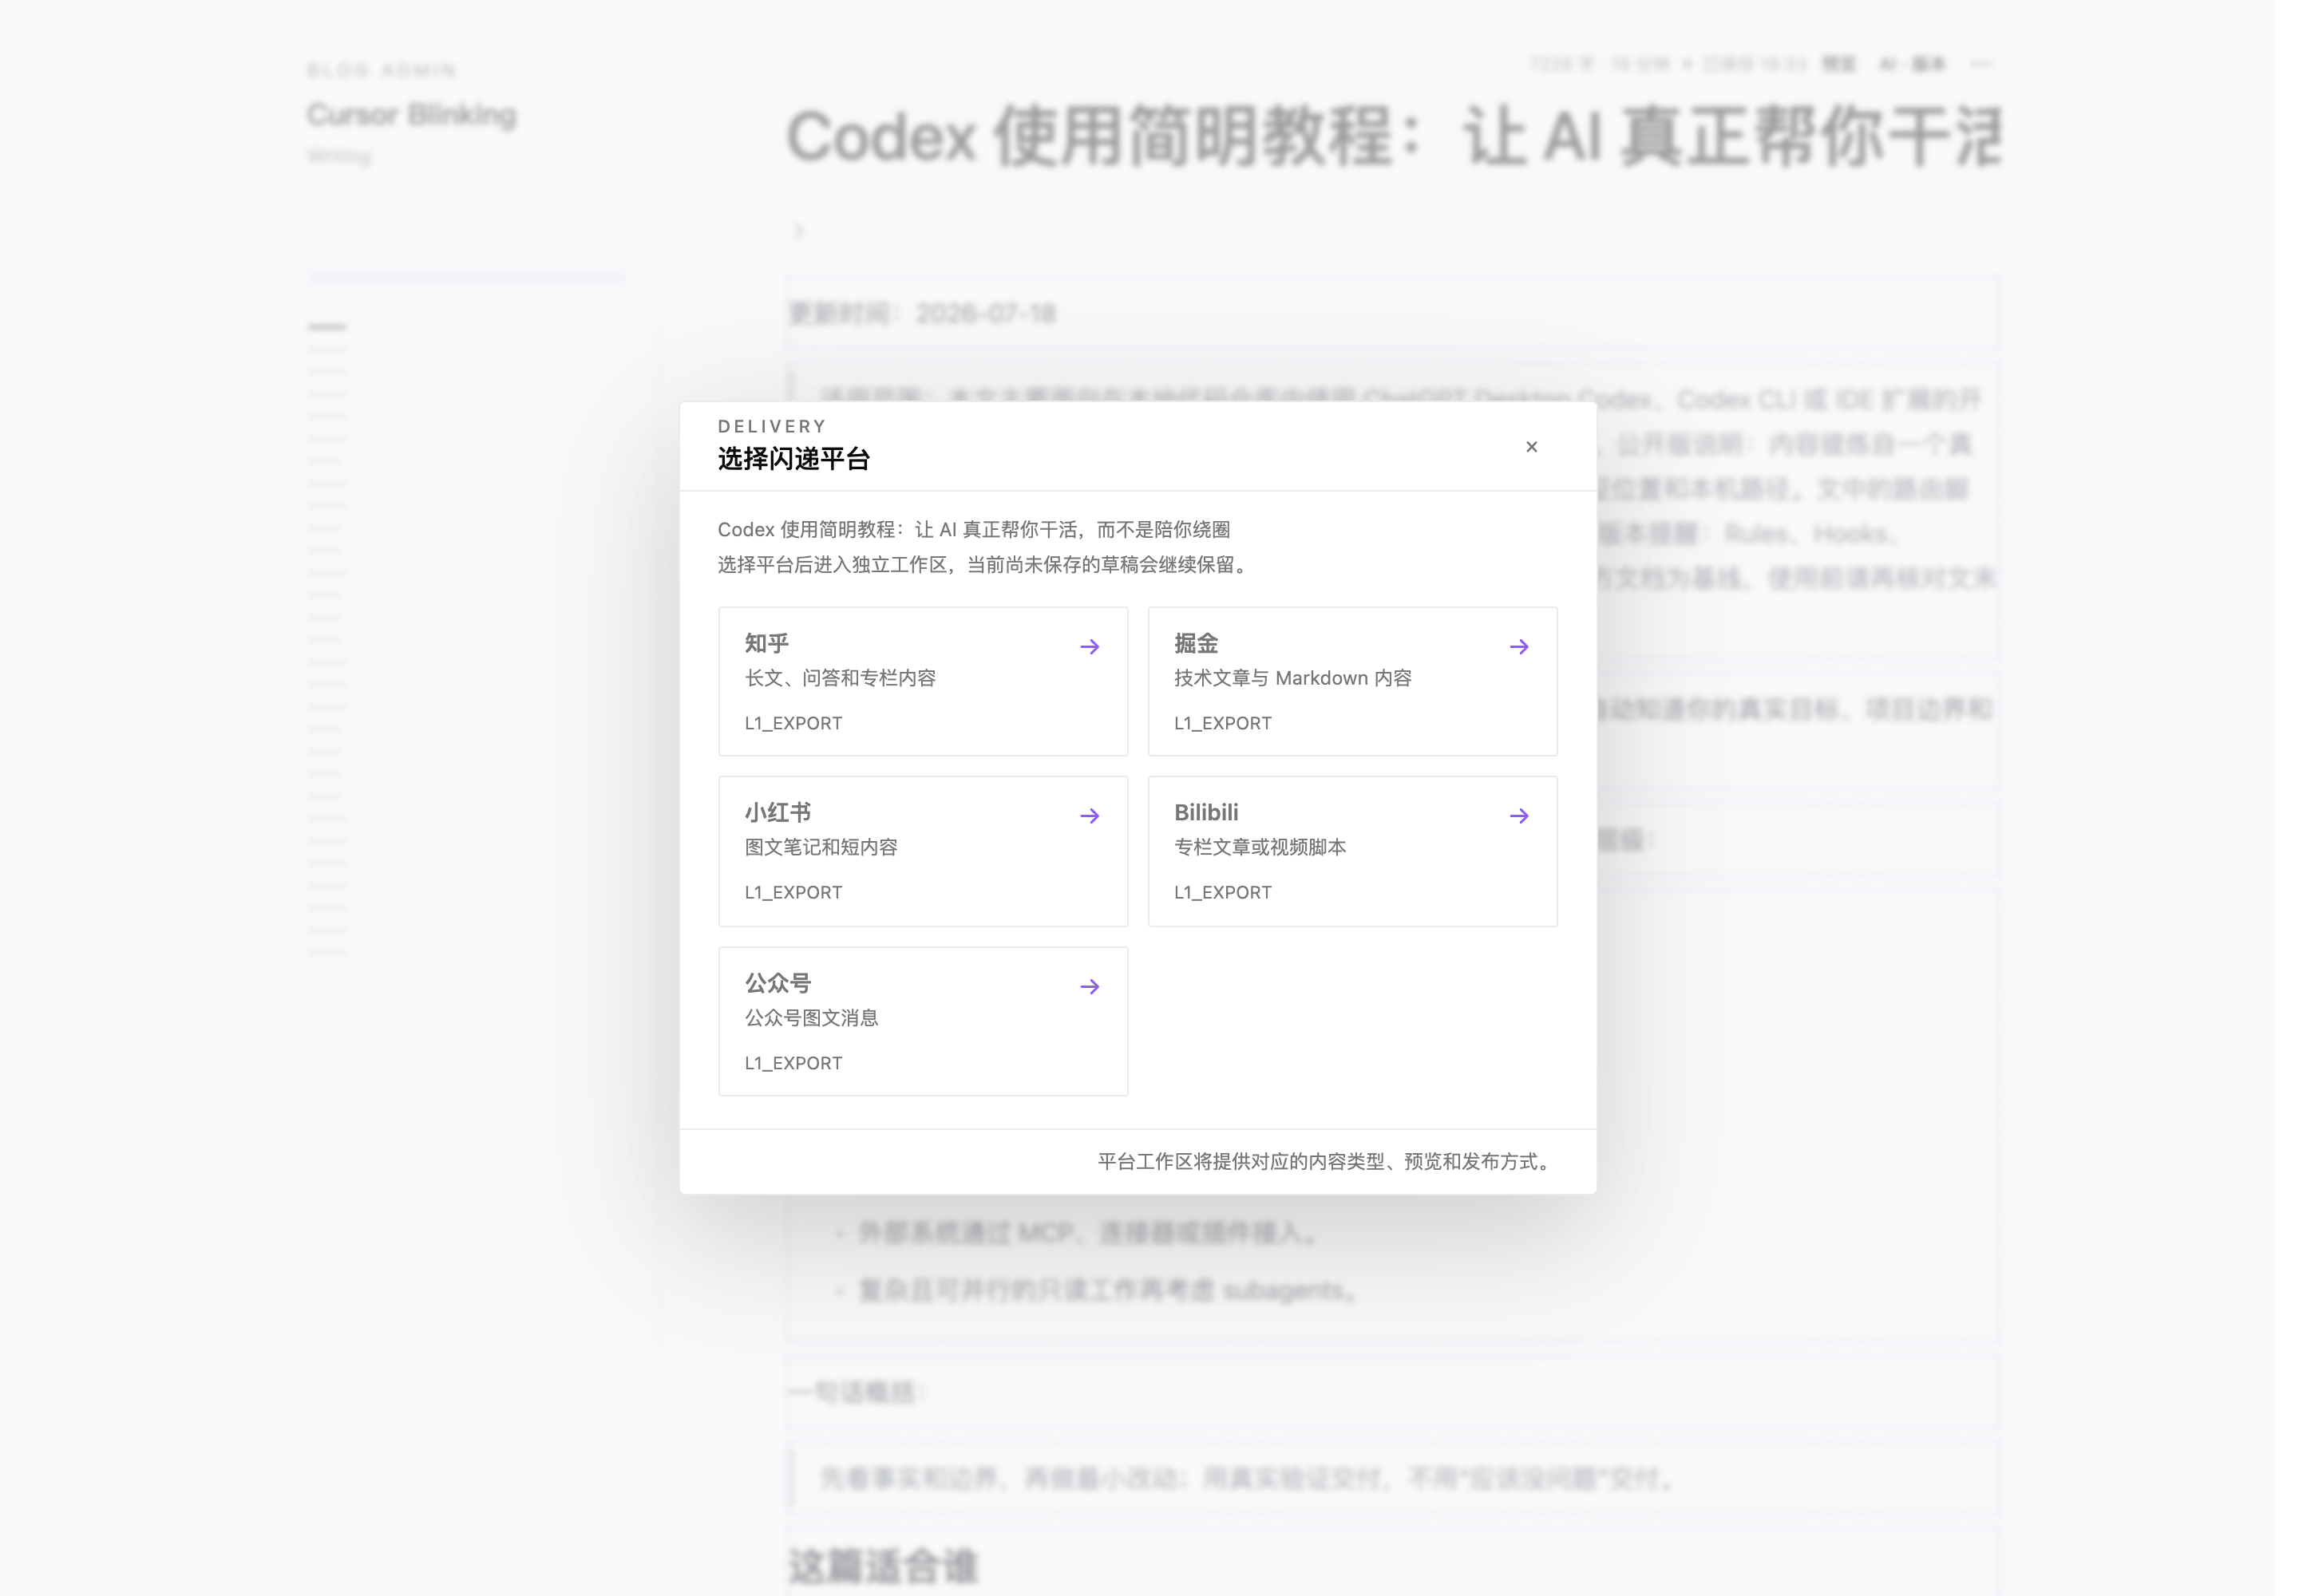Click the 更新时间 2026-07-18 line in background
2299x1596 pixels.
(921, 314)
